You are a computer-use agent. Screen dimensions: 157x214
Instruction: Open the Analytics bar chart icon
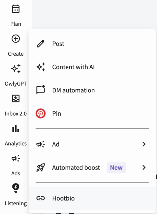pos(16,128)
